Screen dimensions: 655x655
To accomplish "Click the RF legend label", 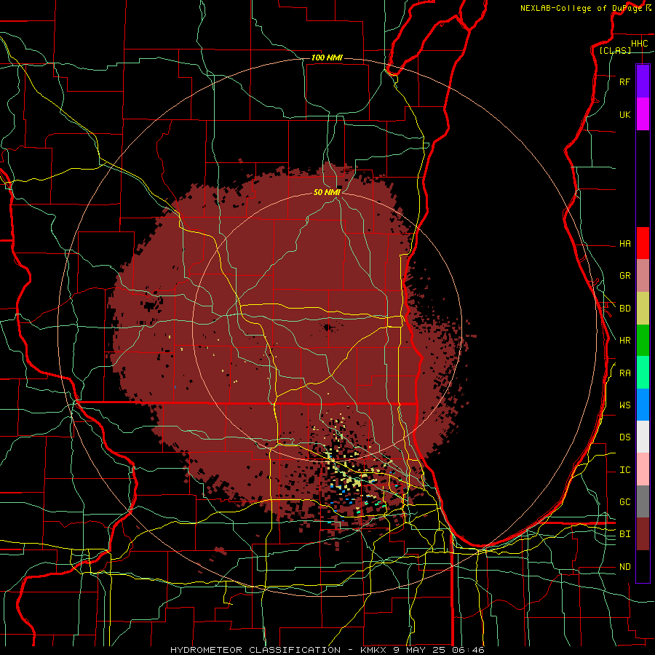I will (x=624, y=82).
